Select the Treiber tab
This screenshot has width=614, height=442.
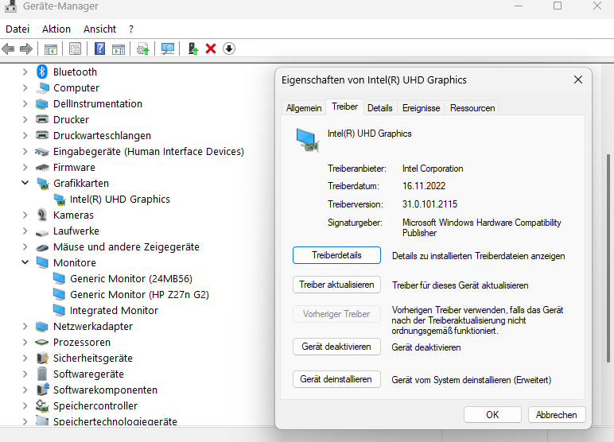coord(344,107)
